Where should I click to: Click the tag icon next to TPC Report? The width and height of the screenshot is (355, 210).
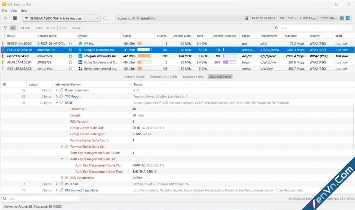(61, 96)
